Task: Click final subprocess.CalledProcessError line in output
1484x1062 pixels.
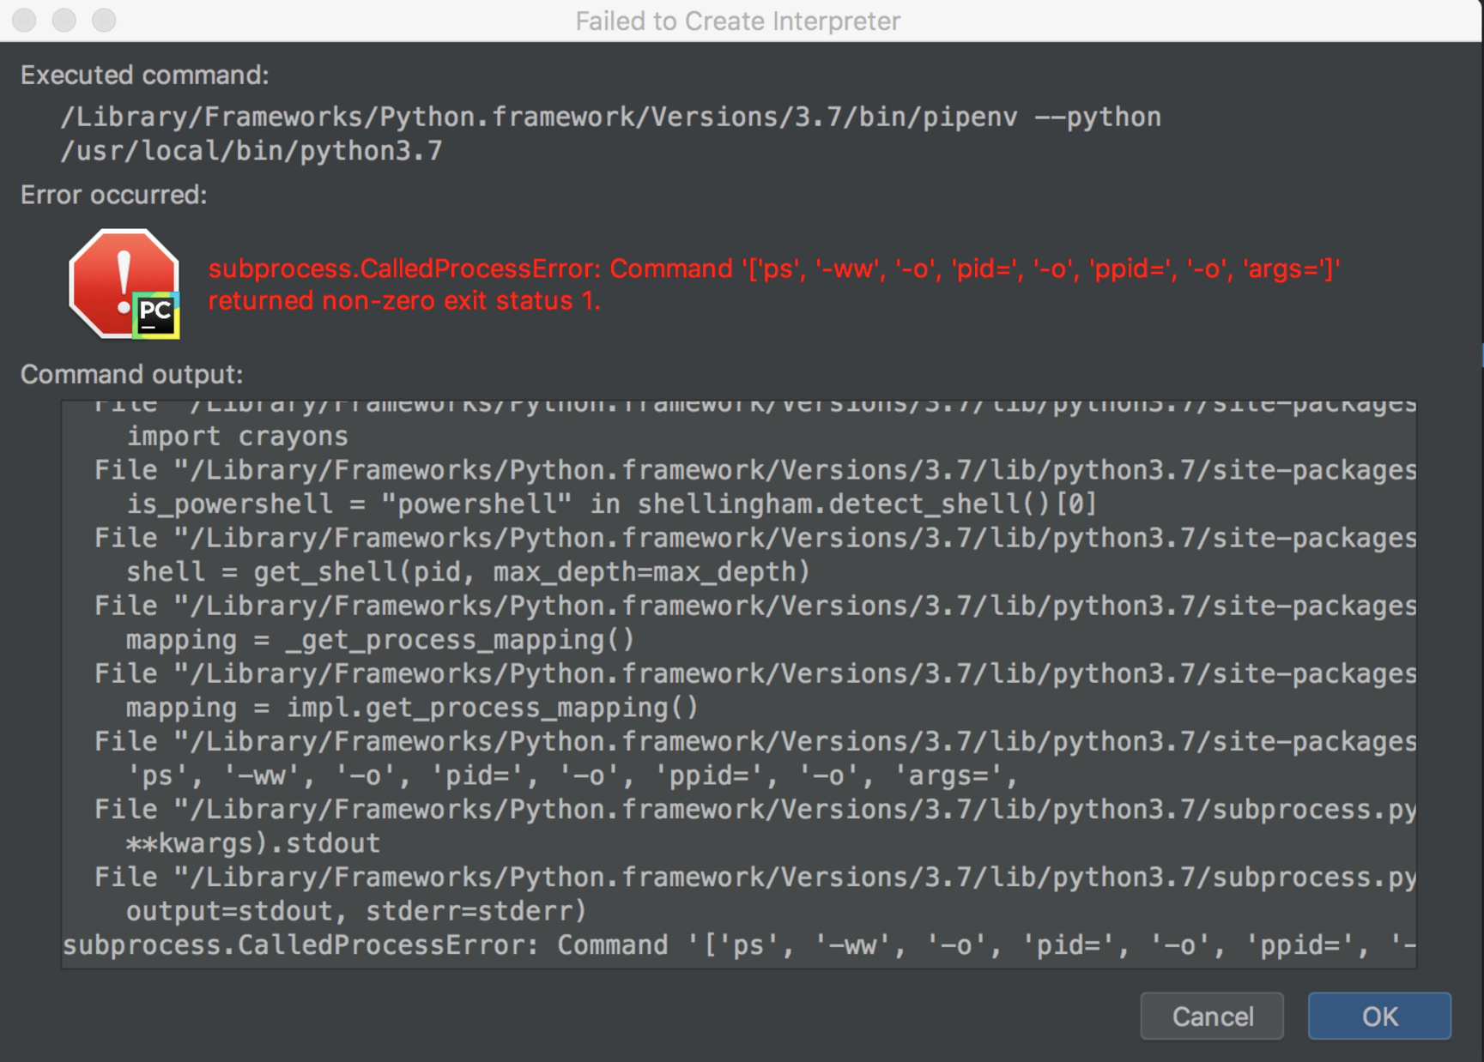Action: [x=738, y=945]
